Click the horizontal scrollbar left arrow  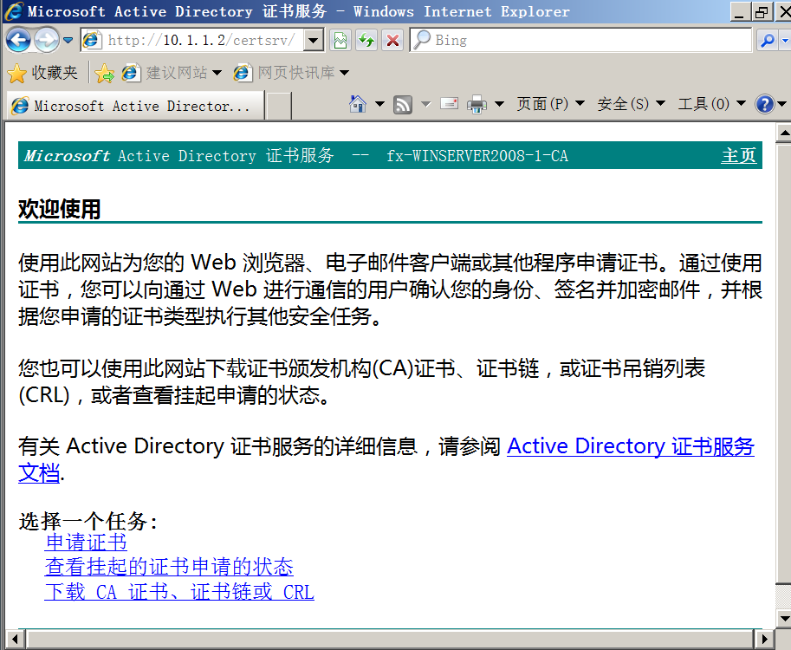pos(15,639)
